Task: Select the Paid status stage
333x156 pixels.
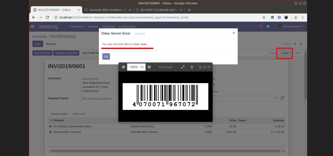Action: [298, 53]
